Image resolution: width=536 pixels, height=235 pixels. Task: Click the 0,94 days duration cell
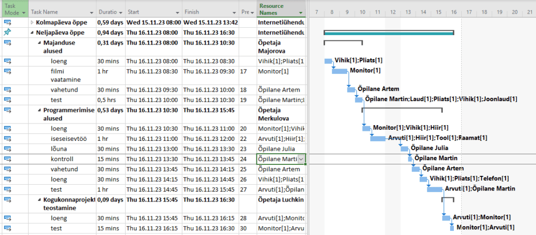tap(111, 33)
